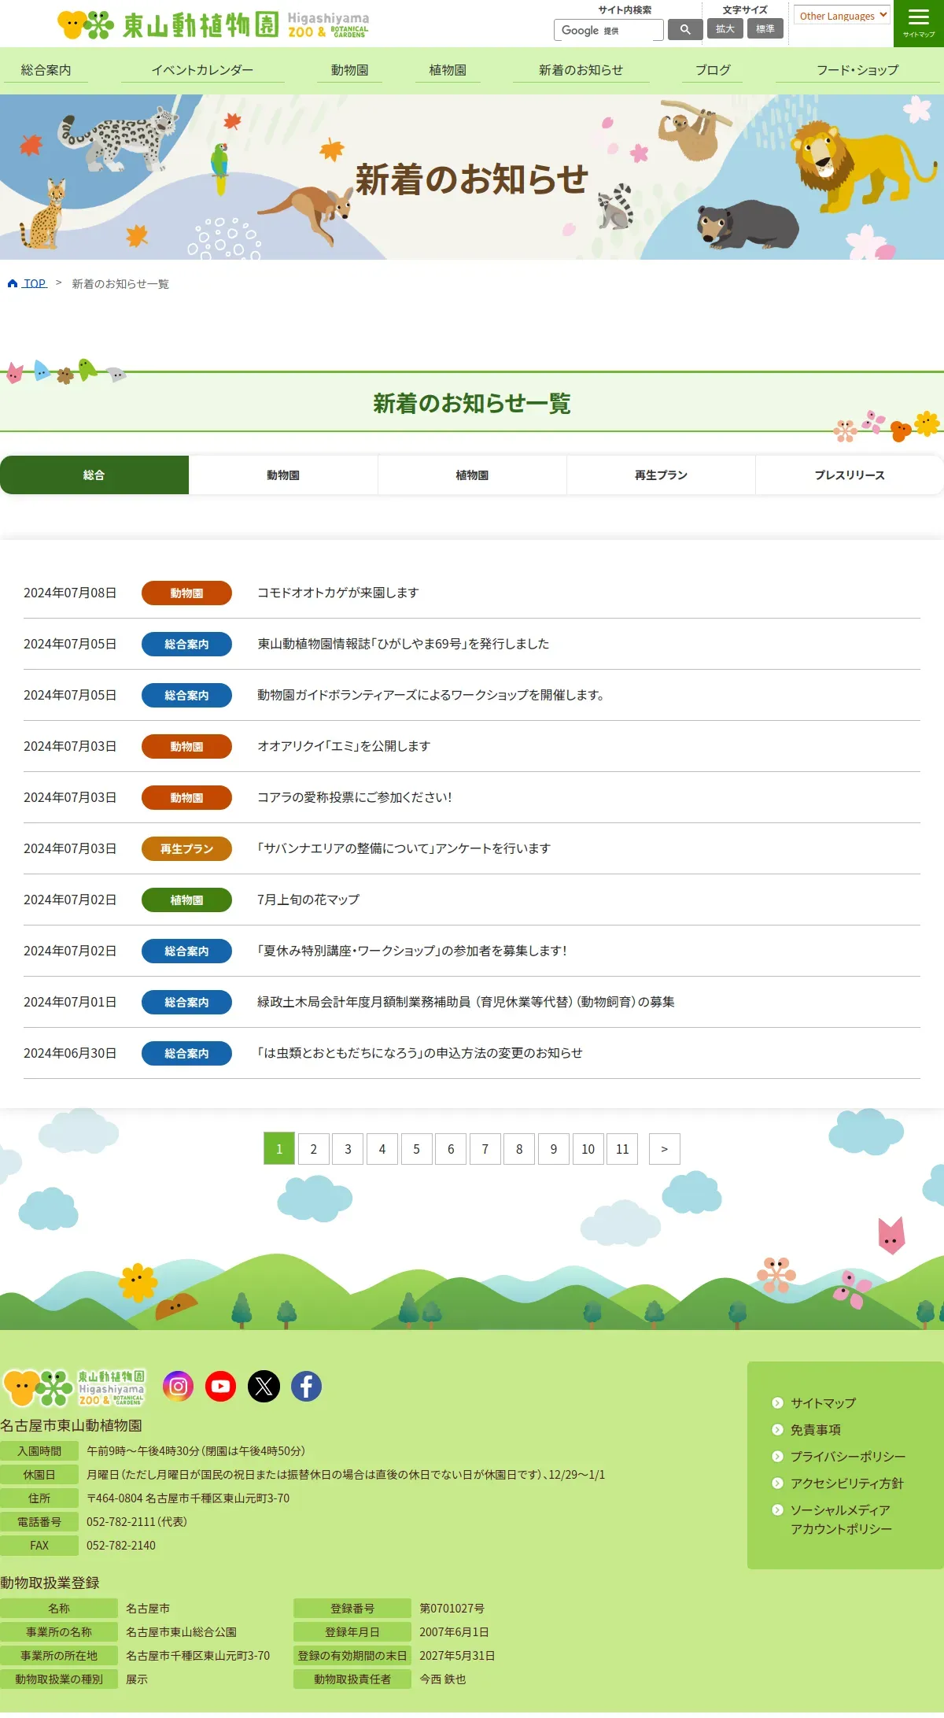Click the search magnifier icon button
944x1718 pixels.
685,29
